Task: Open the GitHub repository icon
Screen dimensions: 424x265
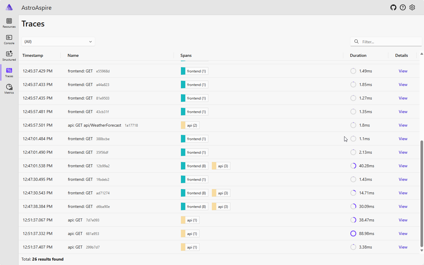Action: [x=393, y=7]
